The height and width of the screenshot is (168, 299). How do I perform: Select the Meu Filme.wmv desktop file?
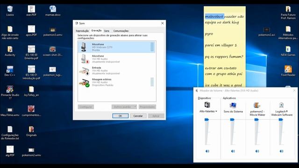(x=10, y=112)
